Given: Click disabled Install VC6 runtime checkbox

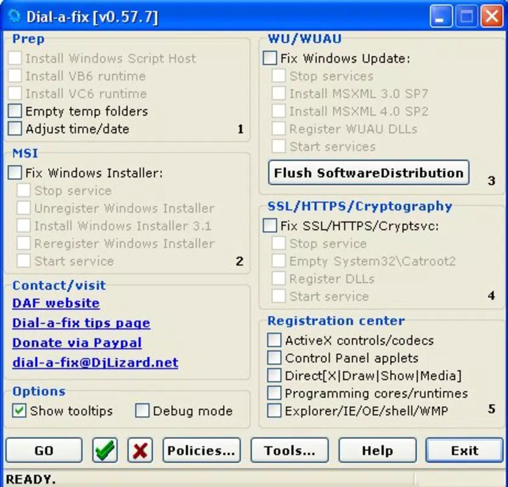Looking at the screenshot, I should click(15, 93).
